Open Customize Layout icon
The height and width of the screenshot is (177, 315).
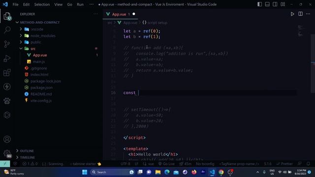283,4
